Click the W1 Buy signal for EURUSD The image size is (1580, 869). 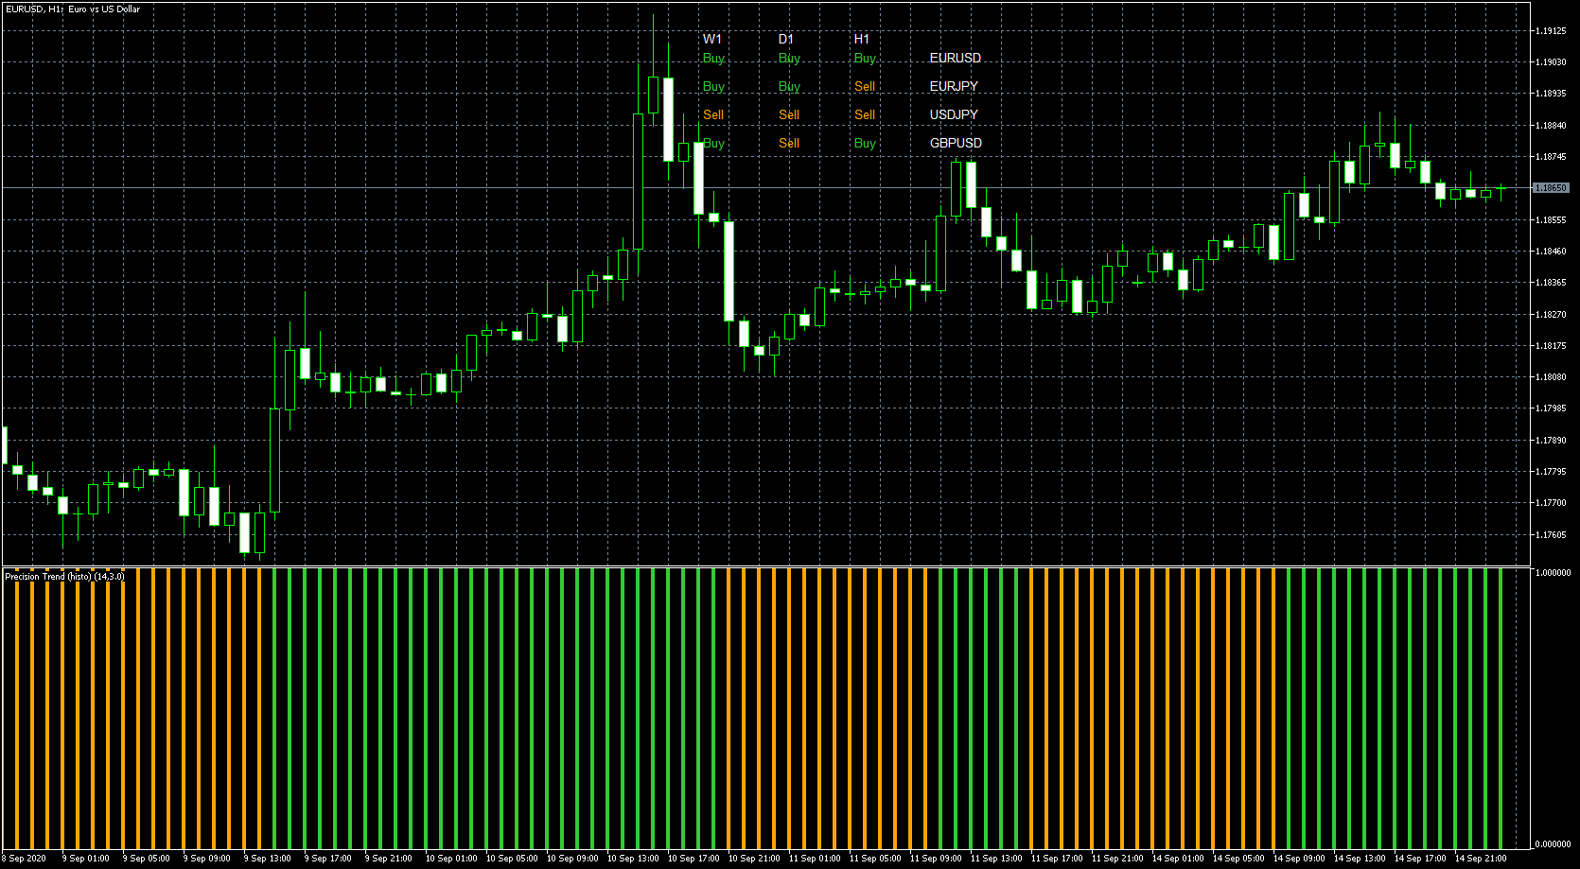[x=713, y=59]
